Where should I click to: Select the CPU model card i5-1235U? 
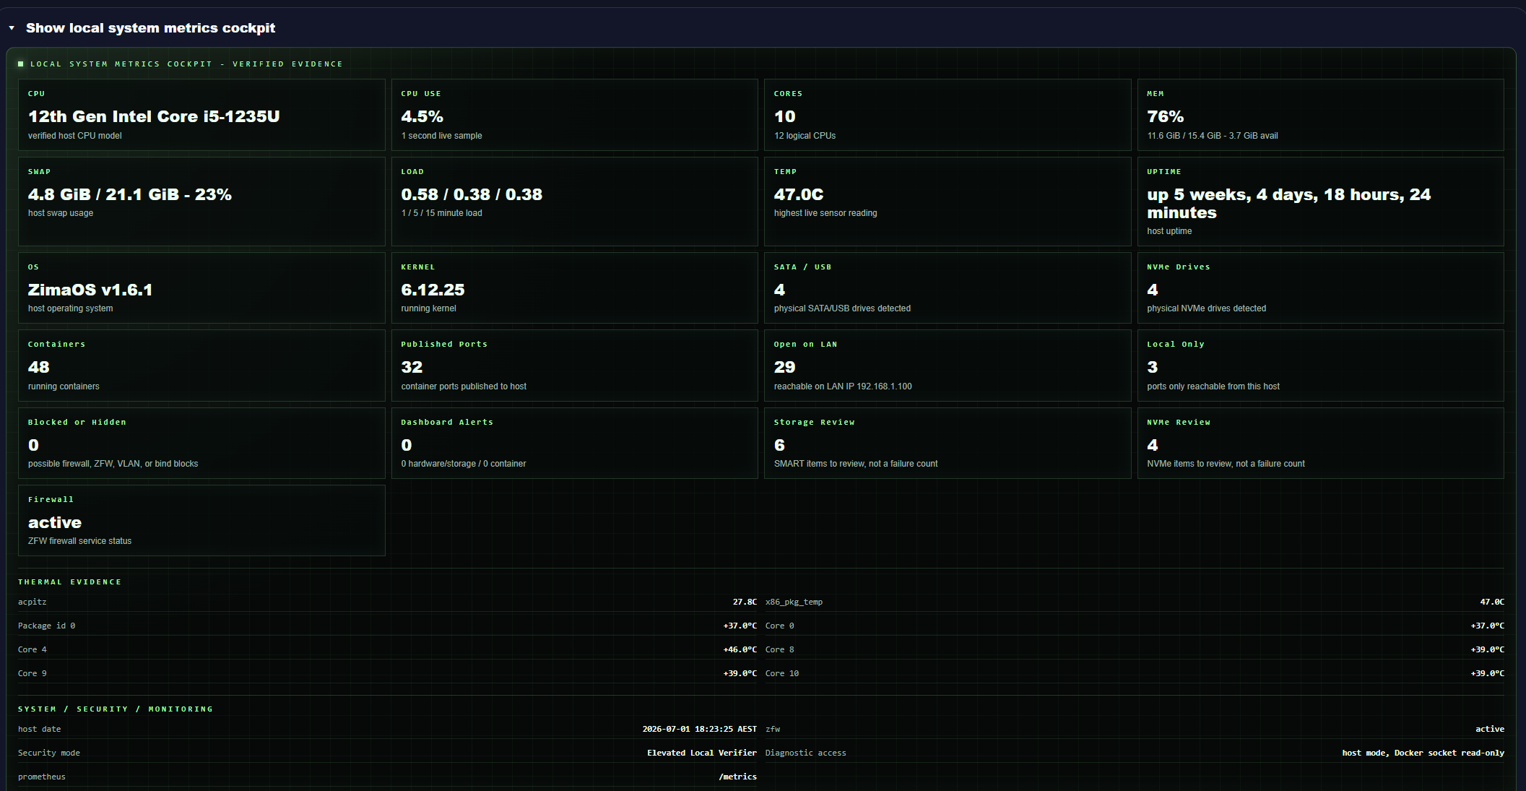coord(201,115)
